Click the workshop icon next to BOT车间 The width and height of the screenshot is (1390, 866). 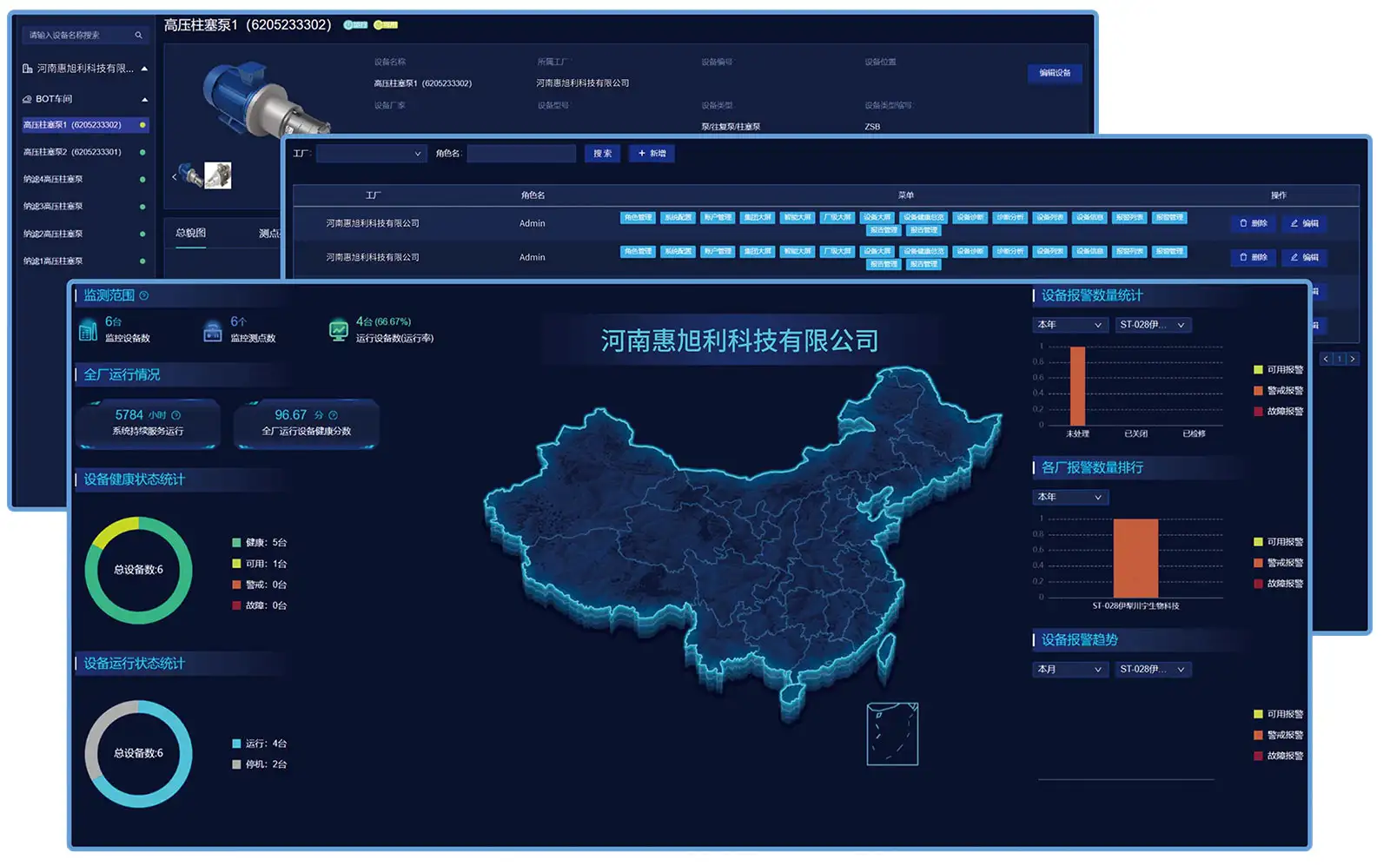[28, 99]
